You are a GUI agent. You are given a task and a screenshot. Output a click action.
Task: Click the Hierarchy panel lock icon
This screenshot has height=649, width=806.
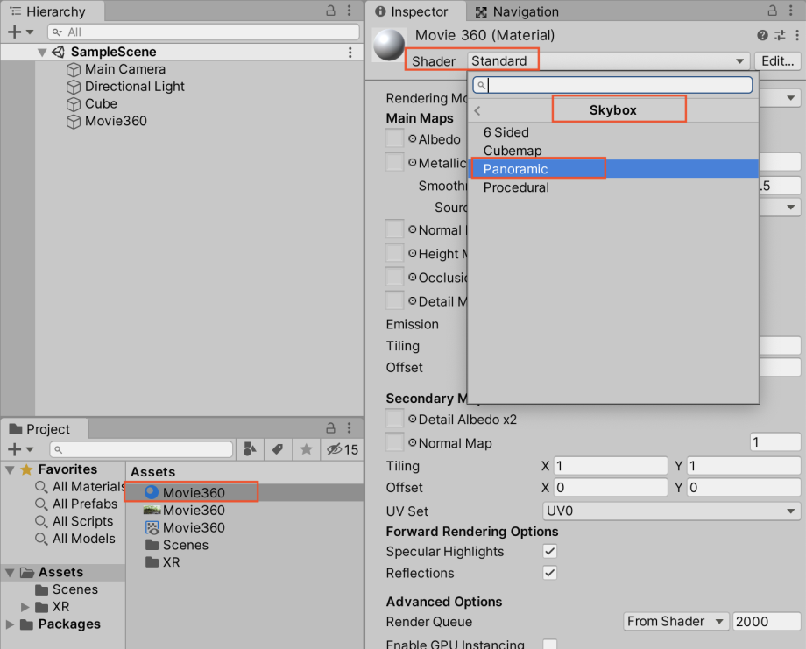click(330, 11)
